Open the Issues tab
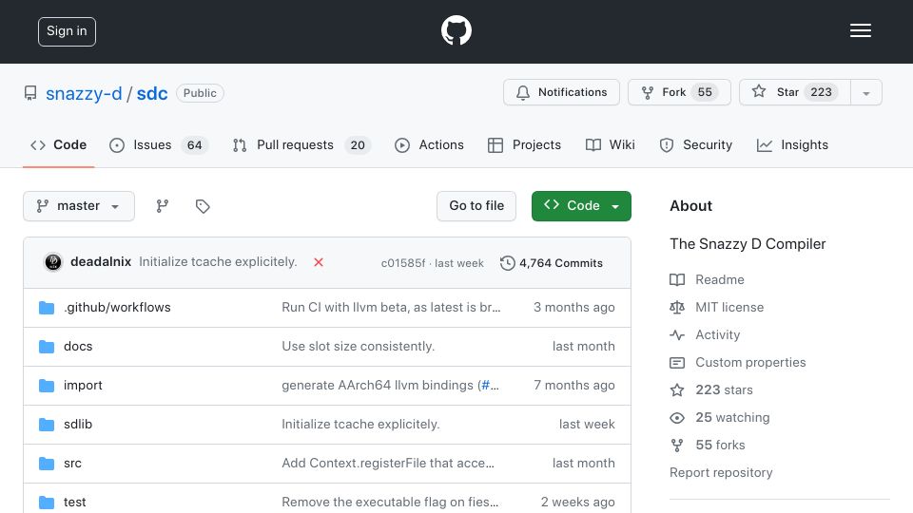This screenshot has width=913, height=513. click(158, 144)
